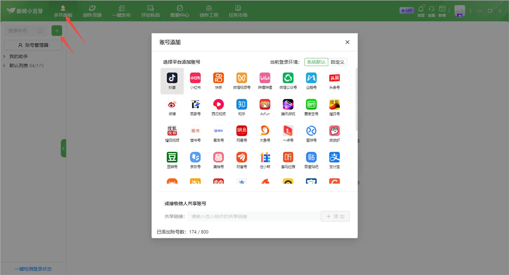Pick the 快手 (Kuaishou) platform icon
The height and width of the screenshot is (275, 509).
pos(218,80)
